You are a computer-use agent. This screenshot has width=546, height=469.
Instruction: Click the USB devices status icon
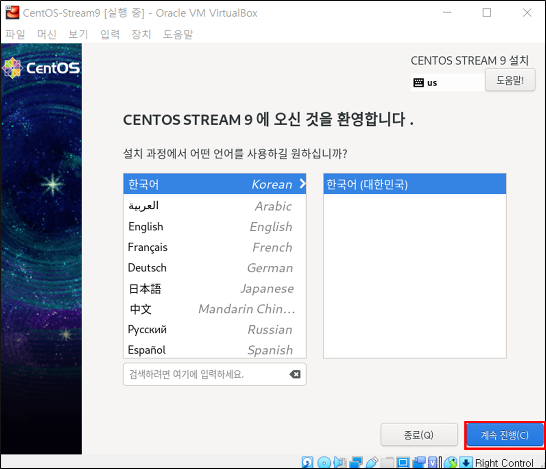pos(372,462)
